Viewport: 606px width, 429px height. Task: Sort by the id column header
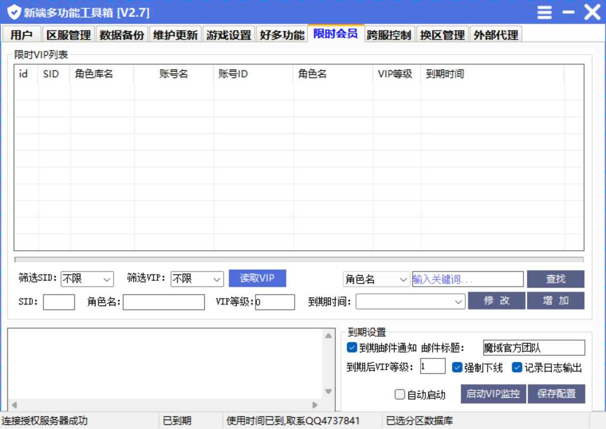click(x=26, y=74)
